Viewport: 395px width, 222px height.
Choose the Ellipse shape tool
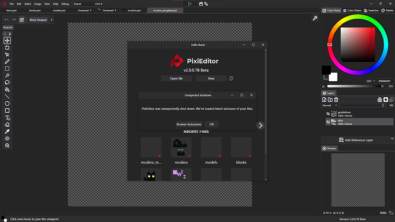[7, 104]
